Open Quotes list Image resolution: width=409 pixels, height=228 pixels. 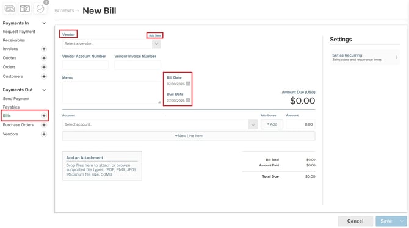9,58
